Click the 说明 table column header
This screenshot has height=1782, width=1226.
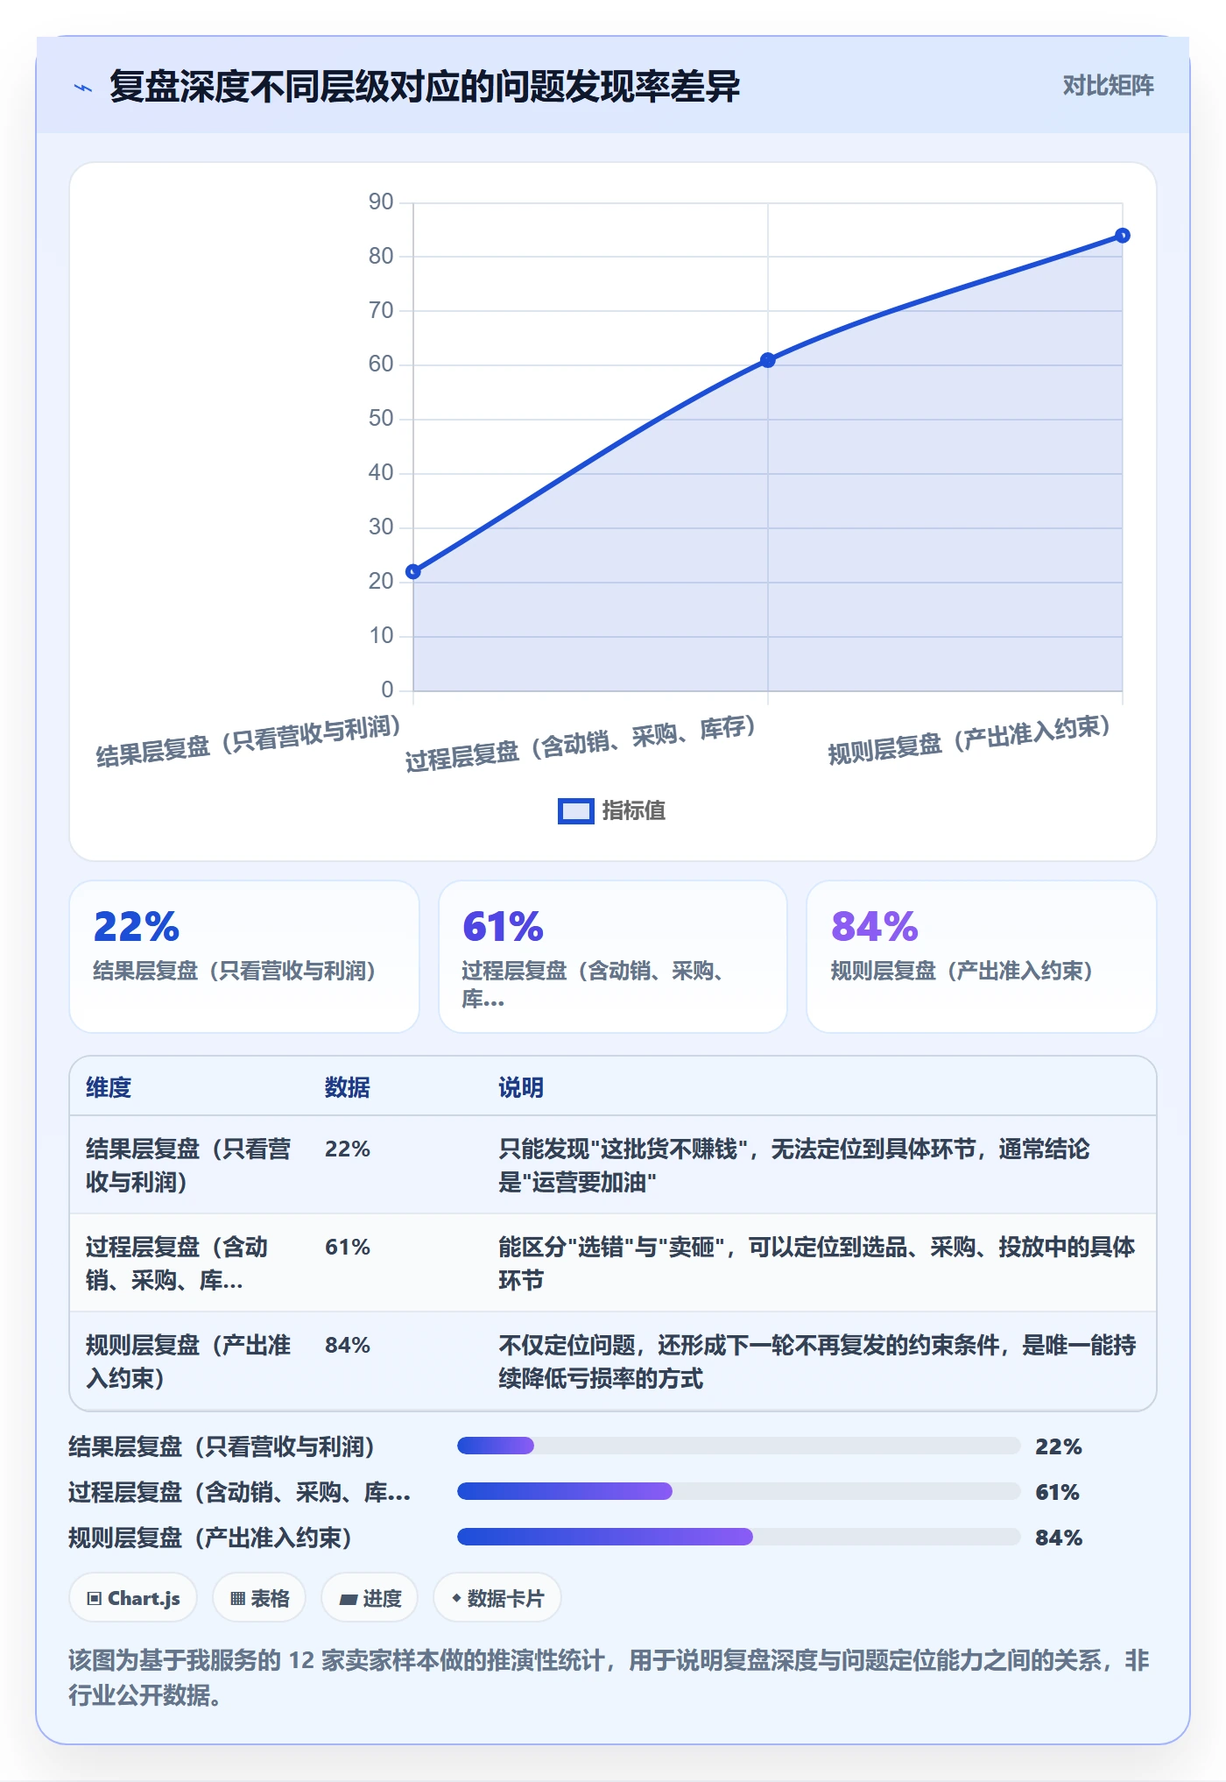pyautogui.click(x=521, y=1087)
